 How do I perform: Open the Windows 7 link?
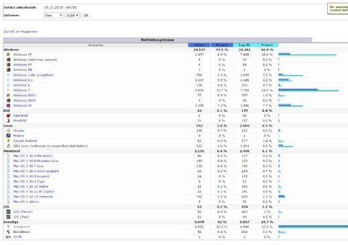pyautogui.click(x=21, y=90)
